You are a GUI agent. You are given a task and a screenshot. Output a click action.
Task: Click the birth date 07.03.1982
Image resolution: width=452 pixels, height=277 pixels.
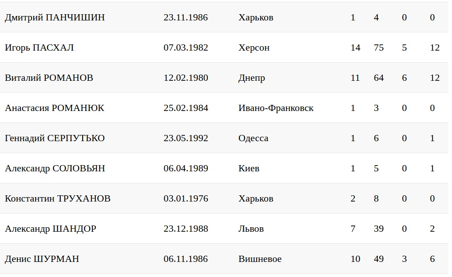tap(186, 48)
